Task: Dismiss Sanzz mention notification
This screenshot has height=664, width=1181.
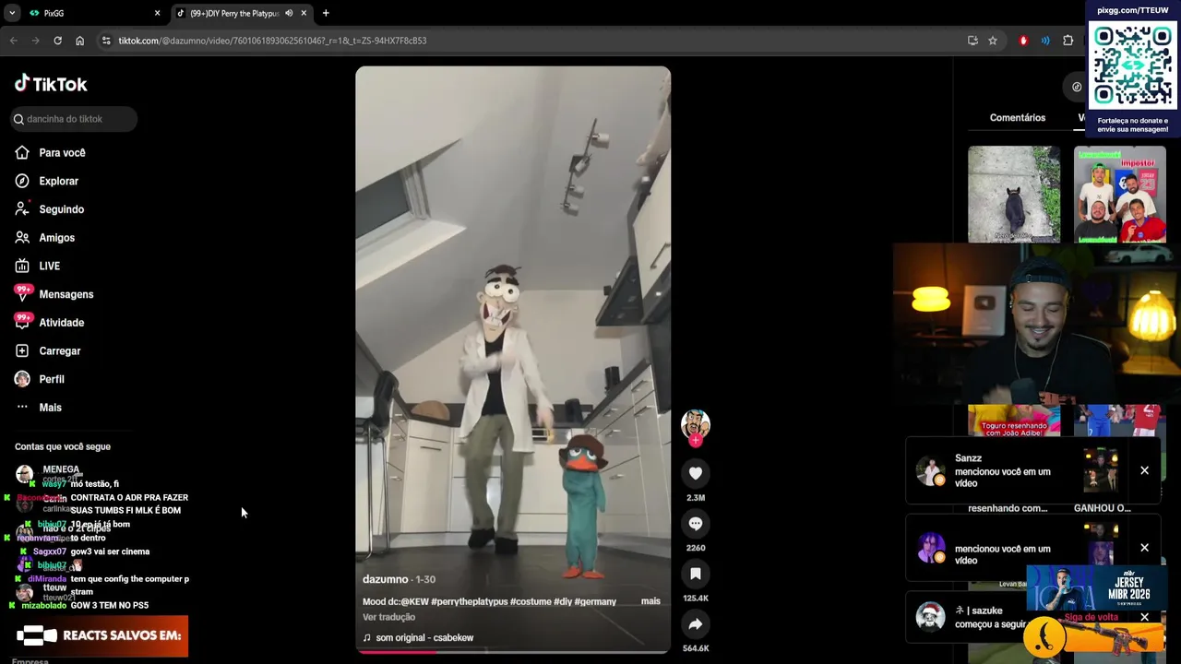Action: pos(1144,470)
